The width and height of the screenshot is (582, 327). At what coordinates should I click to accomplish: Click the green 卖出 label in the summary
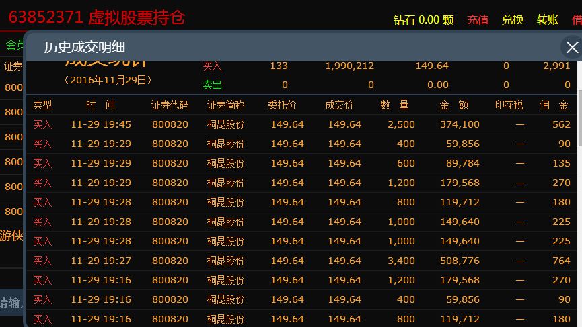pos(213,85)
